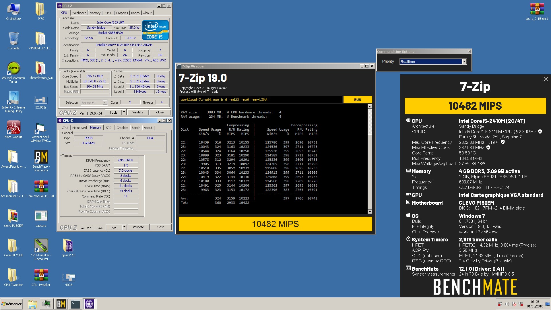Launch CPU-Tweaker - Raccourci shortcut
The height and width of the screenshot is (310, 551).
[x=41, y=250]
